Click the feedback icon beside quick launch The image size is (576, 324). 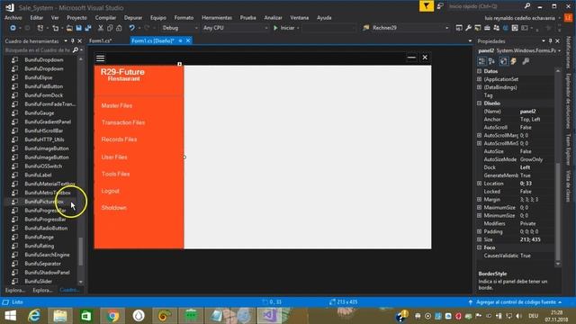click(x=440, y=6)
